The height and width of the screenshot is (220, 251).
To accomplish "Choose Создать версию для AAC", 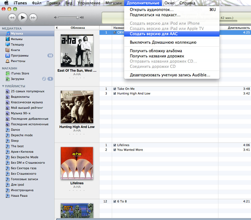I will click(172, 34).
